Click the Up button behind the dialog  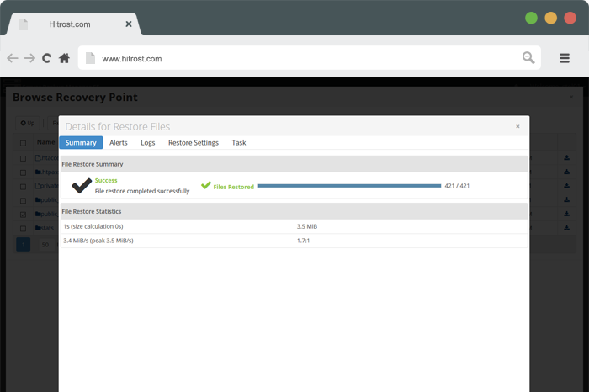pyautogui.click(x=29, y=123)
